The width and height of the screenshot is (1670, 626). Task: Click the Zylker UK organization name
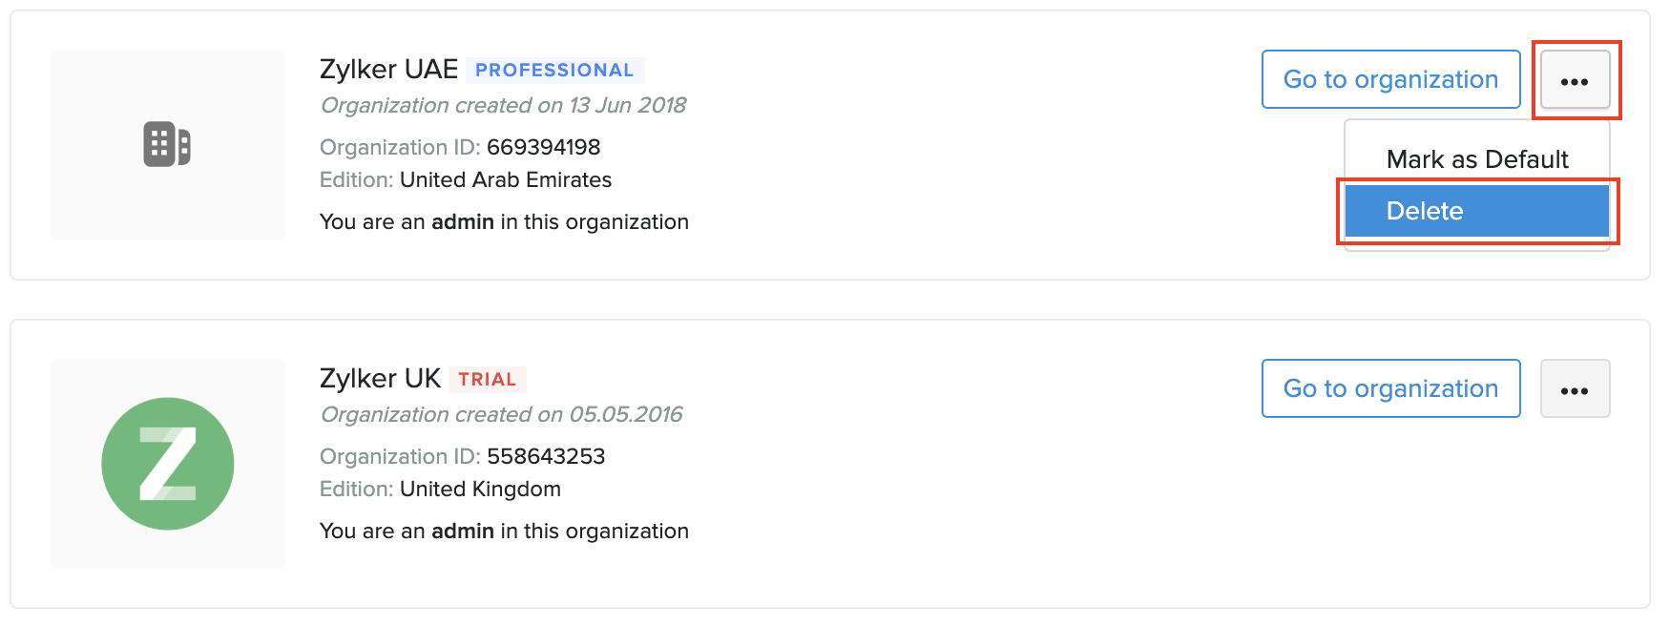click(x=380, y=379)
